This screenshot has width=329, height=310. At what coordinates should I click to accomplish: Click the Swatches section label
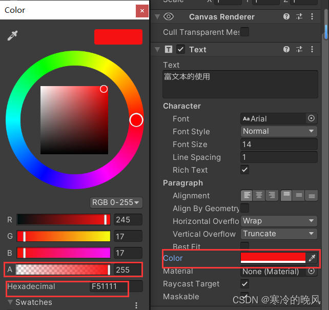click(34, 302)
